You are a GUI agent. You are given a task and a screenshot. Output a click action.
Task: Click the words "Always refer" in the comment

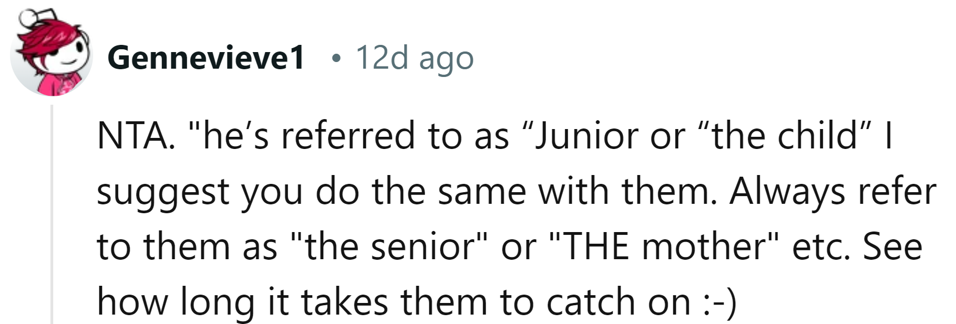[x=832, y=191]
